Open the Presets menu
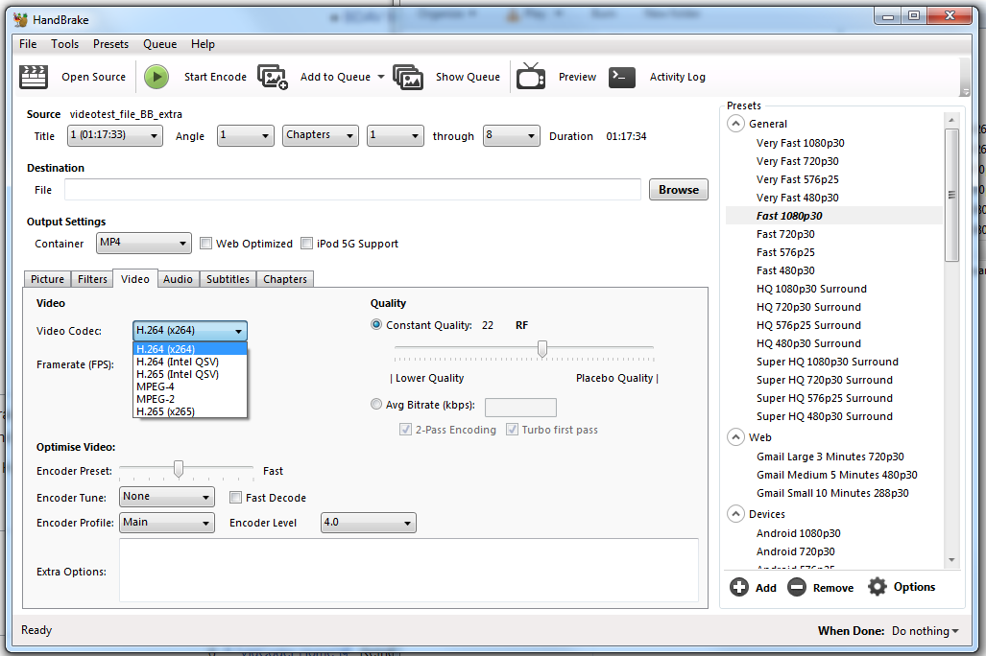This screenshot has height=656, width=986. point(110,44)
